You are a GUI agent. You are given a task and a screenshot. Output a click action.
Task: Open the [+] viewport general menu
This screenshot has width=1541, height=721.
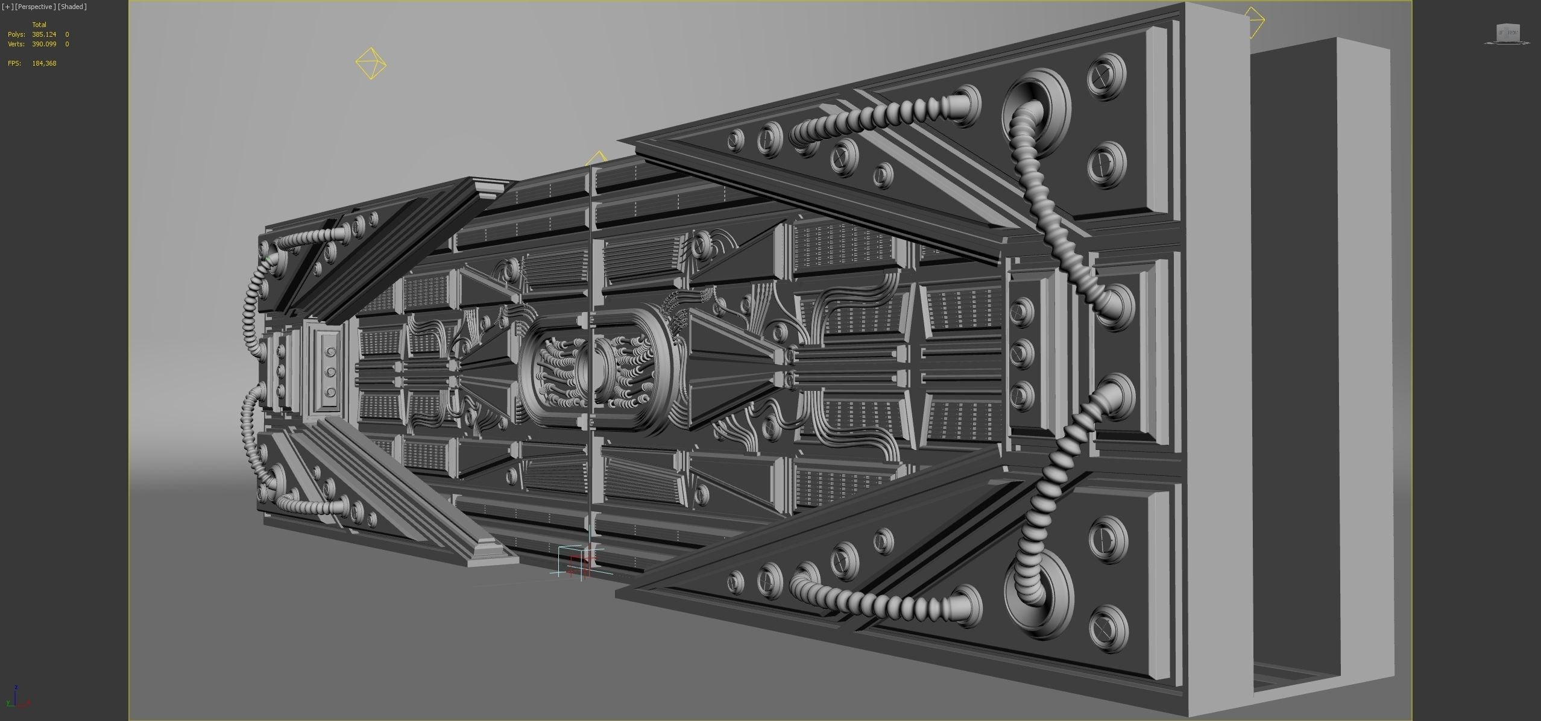[x=8, y=7]
